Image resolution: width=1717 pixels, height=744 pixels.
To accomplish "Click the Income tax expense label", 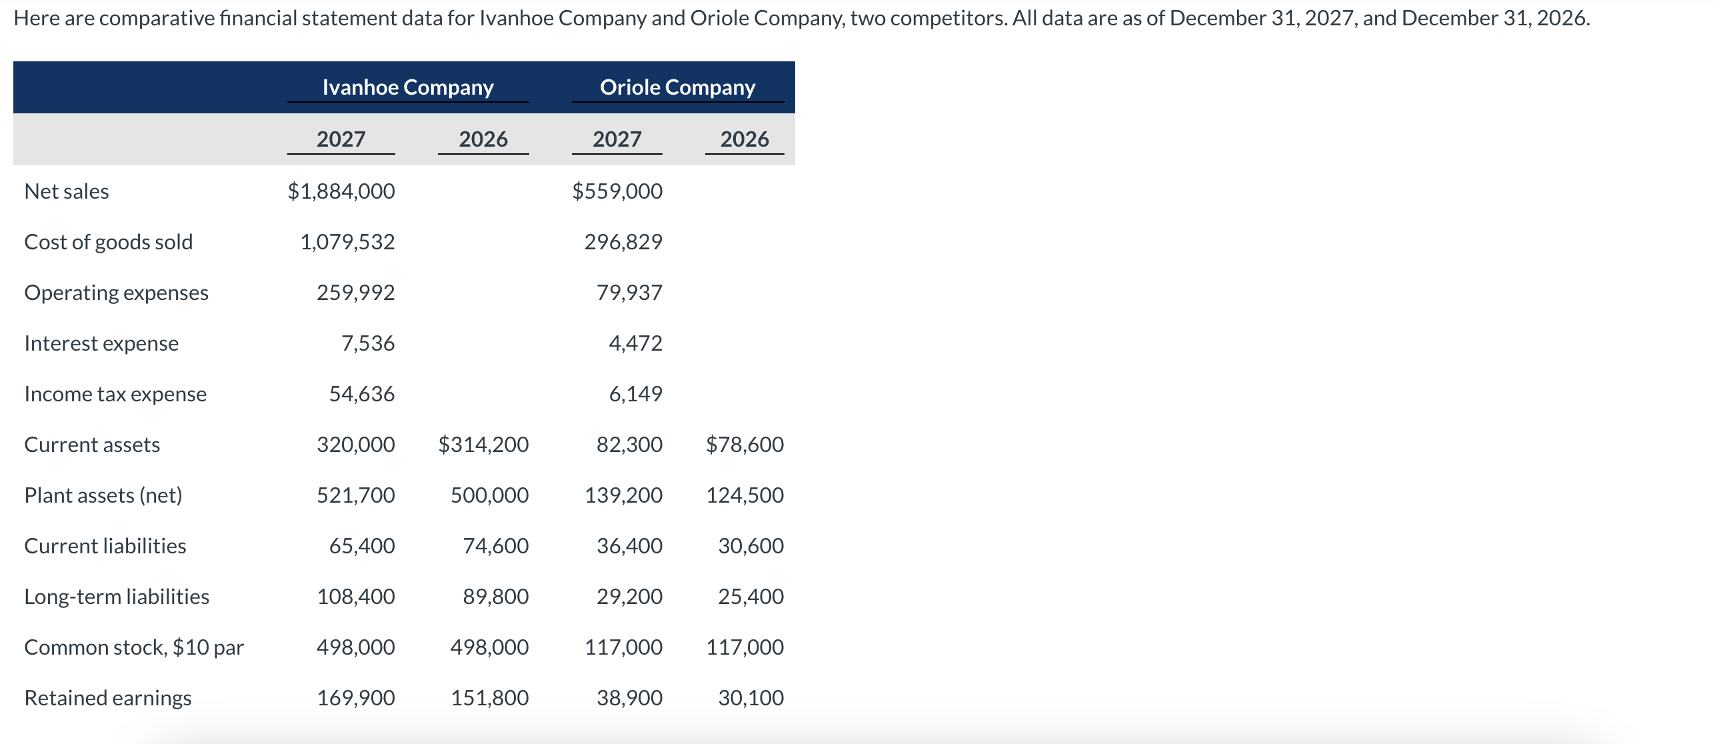I will [x=115, y=393].
